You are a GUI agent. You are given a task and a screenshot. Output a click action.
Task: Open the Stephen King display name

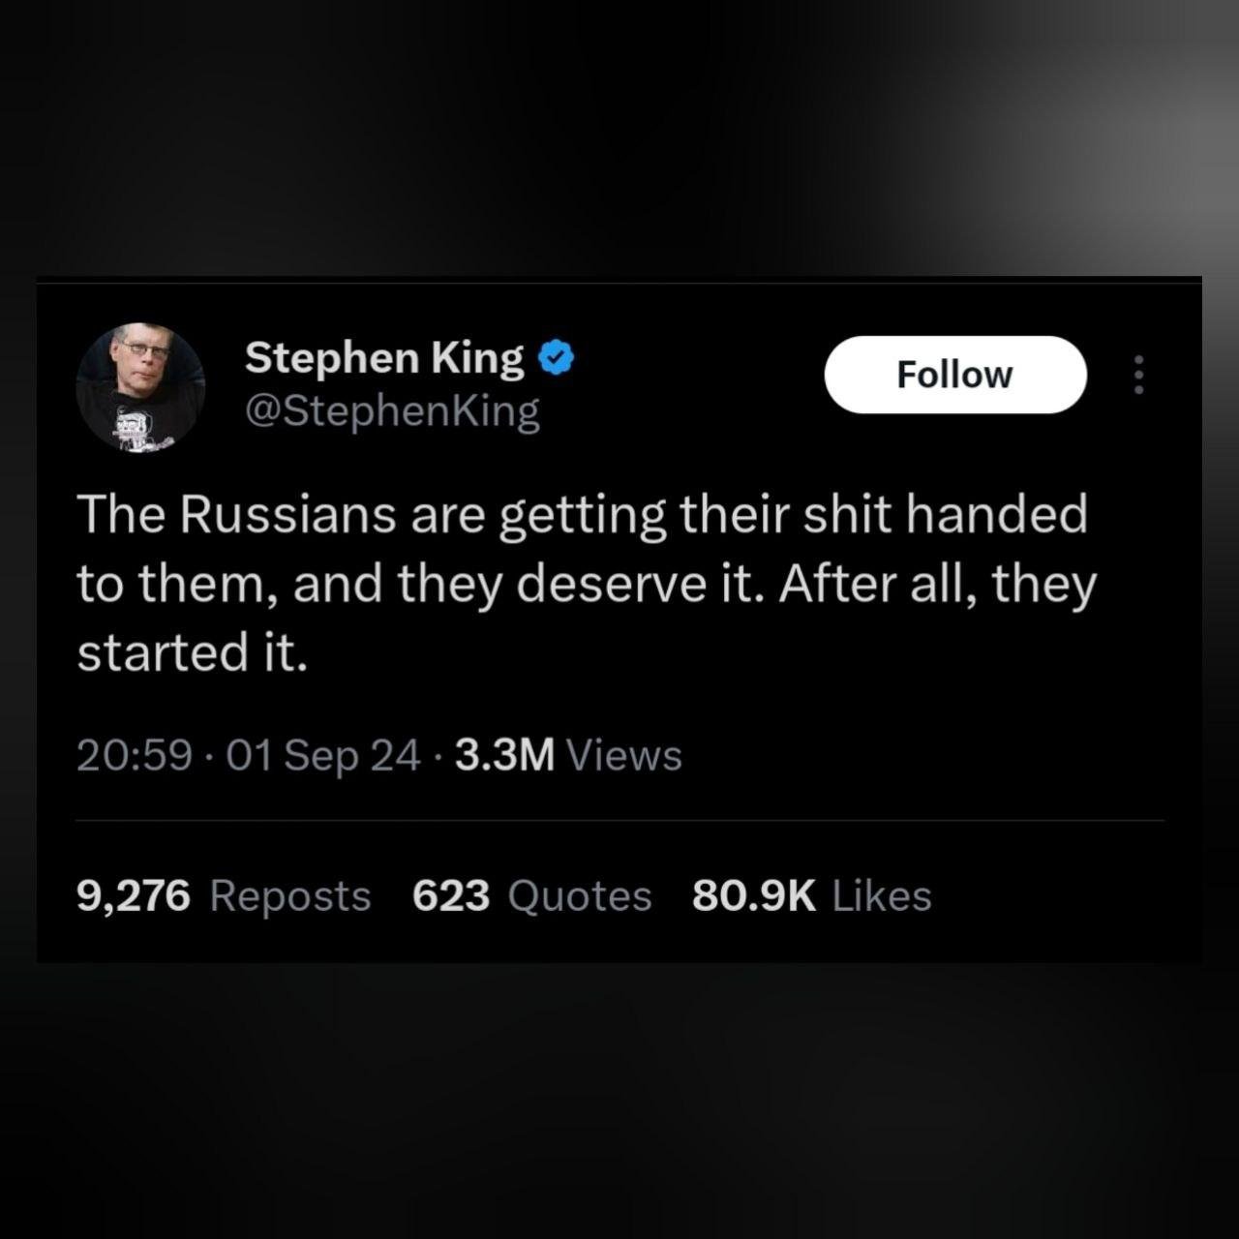coord(384,358)
